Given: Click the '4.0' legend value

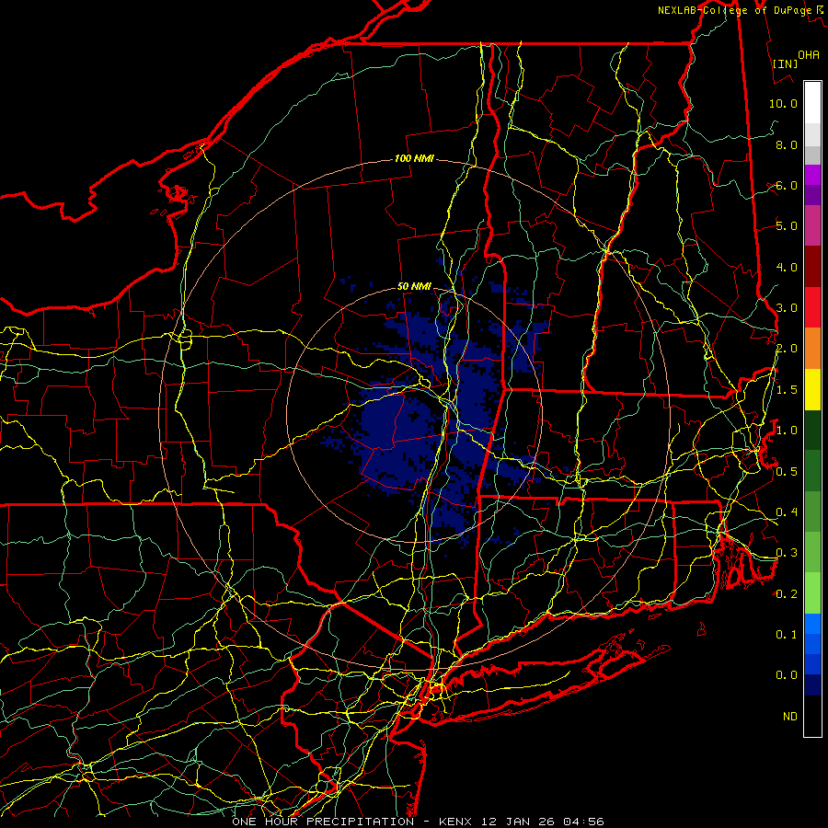Looking at the screenshot, I should click(x=787, y=267).
